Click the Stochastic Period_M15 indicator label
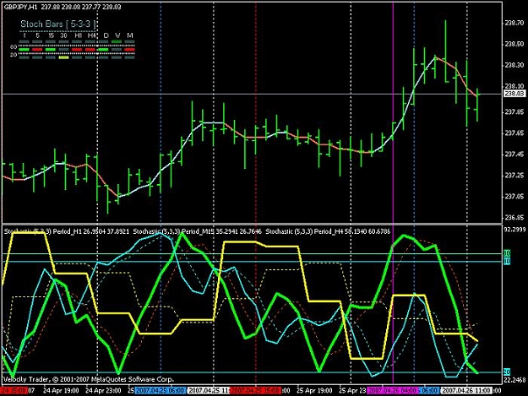This screenshot has height=396, width=528. coord(198,231)
